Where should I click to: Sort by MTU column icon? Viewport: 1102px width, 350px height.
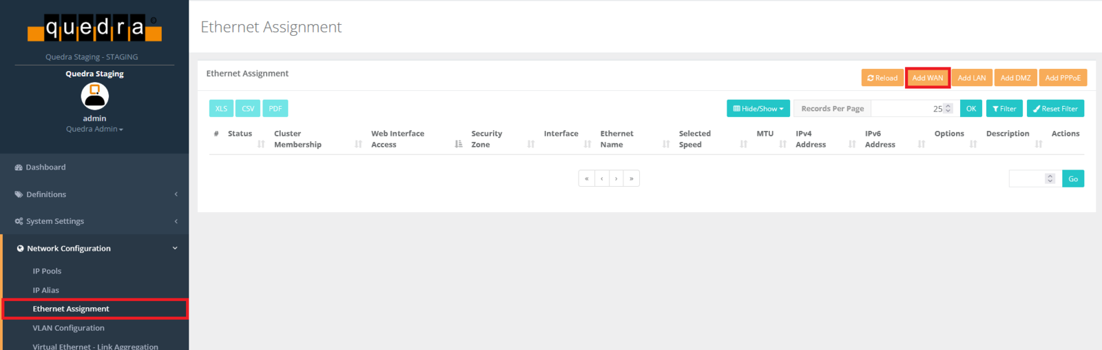point(782,144)
